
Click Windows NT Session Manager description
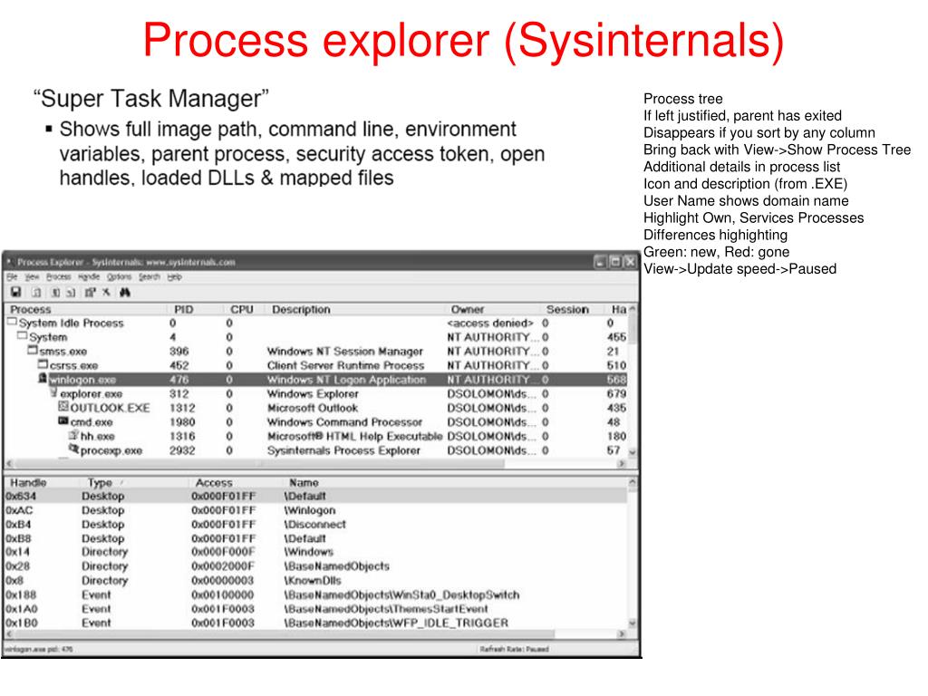[x=345, y=352]
